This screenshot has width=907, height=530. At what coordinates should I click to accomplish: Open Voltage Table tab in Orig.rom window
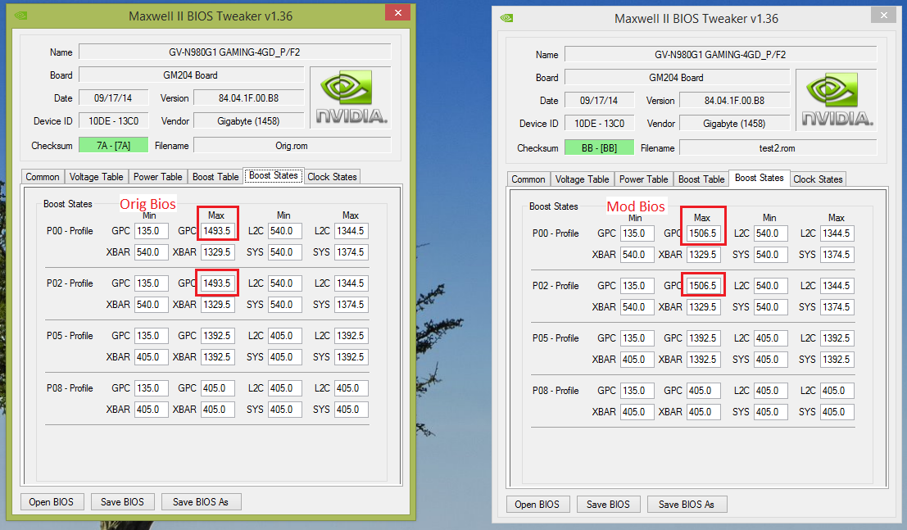(x=96, y=177)
